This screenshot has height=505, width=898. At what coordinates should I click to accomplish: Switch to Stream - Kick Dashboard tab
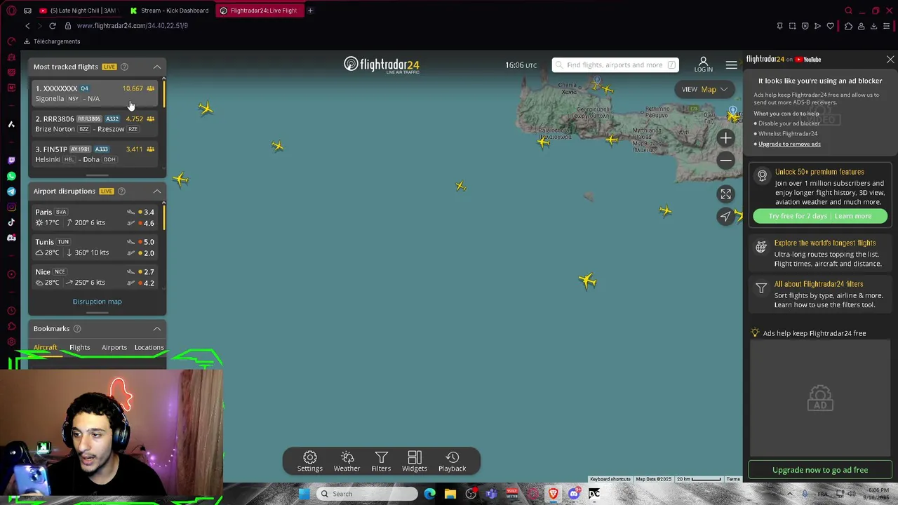pos(169,11)
